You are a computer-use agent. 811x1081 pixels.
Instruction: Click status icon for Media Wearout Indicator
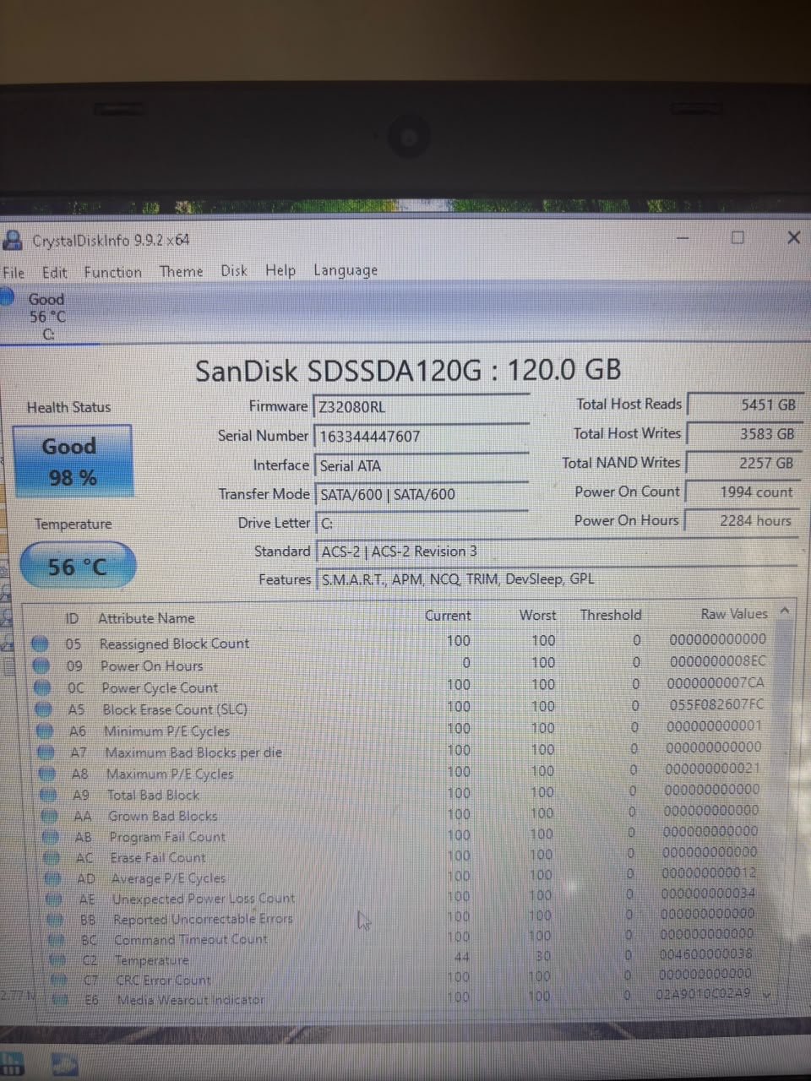pyautogui.click(x=60, y=1000)
